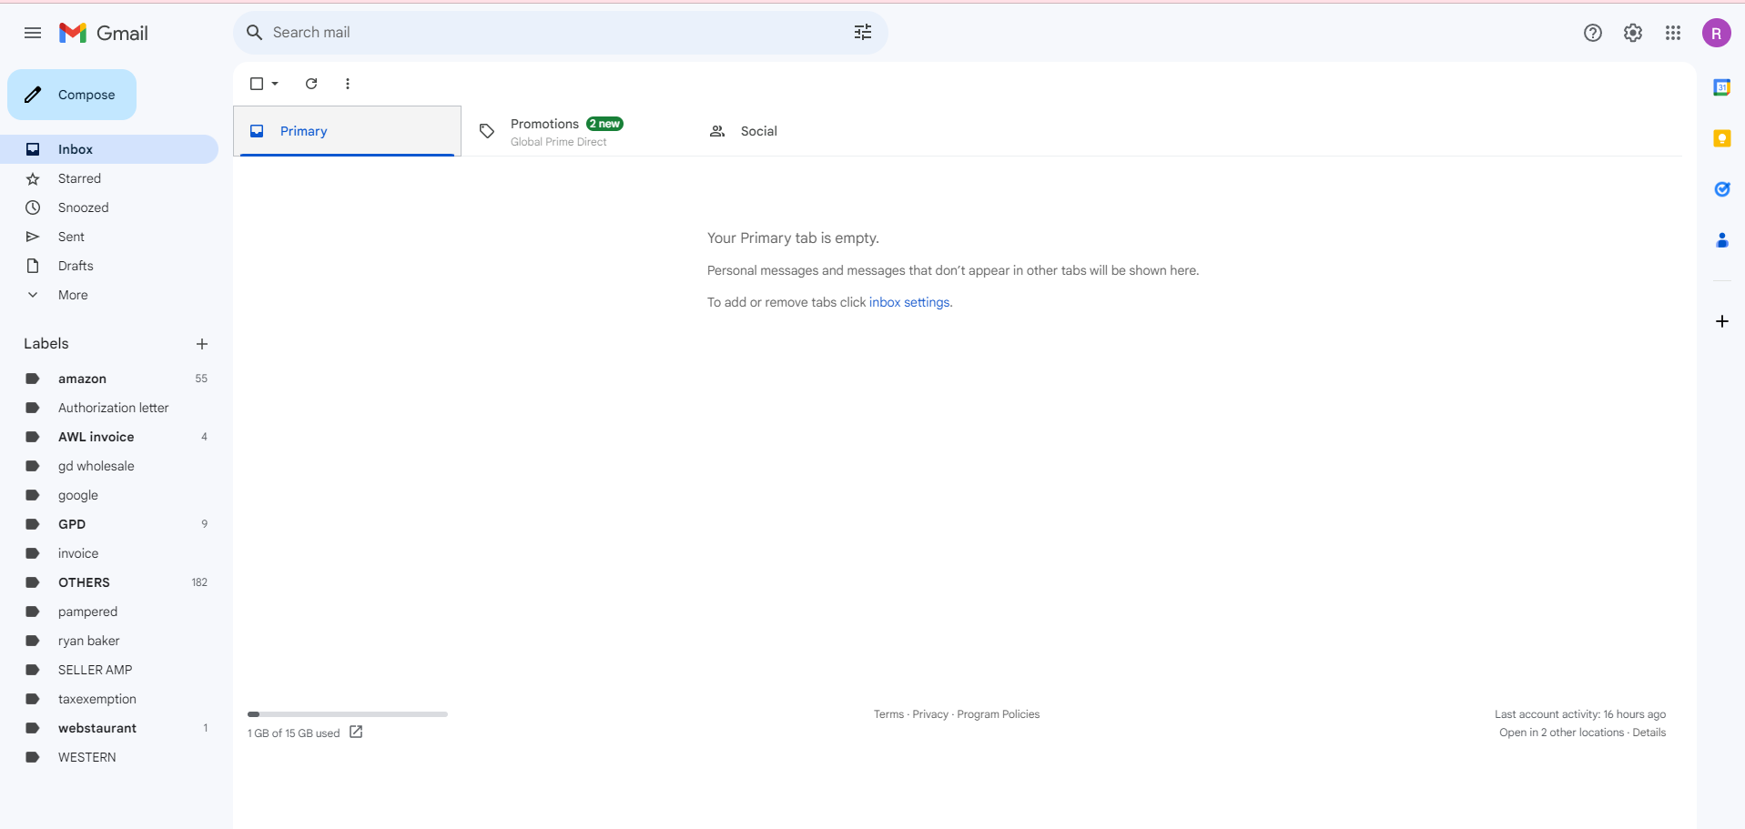Click the amazon label tag icon

(33, 379)
